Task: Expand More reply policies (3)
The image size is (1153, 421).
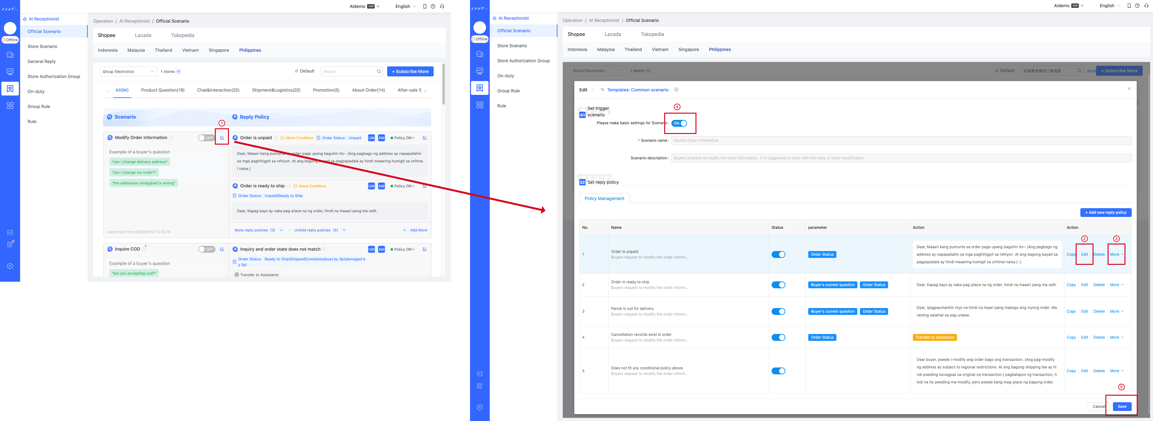Action: click(259, 230)
